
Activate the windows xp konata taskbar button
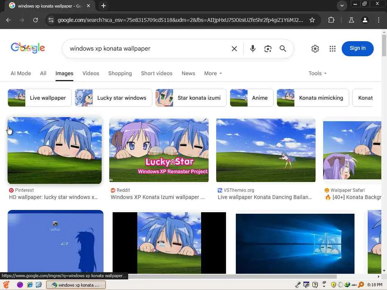point(76,285)
